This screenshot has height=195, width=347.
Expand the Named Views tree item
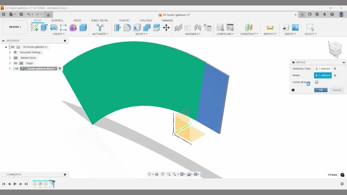[x=10, y=57]
